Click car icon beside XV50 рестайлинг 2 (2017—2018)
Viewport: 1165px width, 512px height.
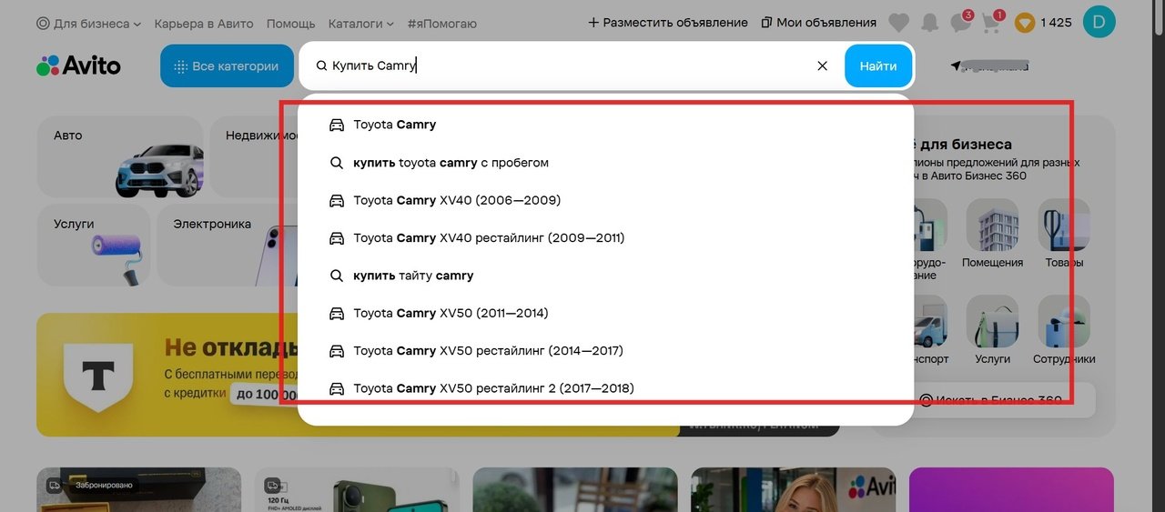coord(337,389)
